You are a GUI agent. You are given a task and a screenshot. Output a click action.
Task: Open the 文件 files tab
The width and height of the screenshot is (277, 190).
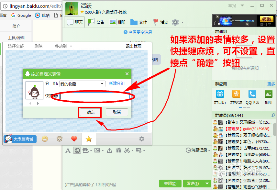[139, 22]
